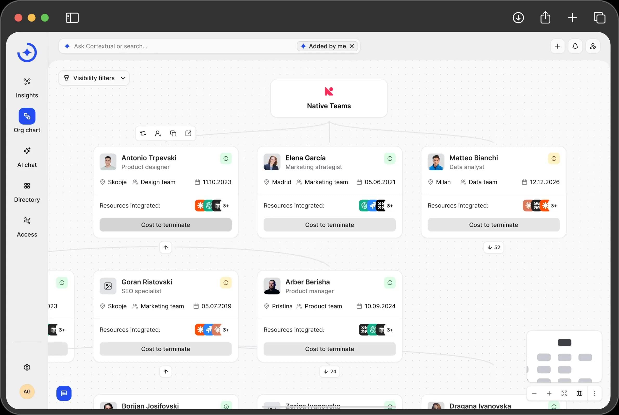Viewport: 619px width, 415px height.
Task: Click date '12.12.2026' on Matteo's card
Action: tap(545, 182)
